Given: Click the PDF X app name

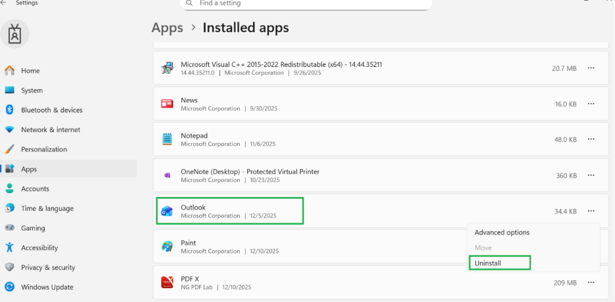Looking at the screenshot, I should point(190,279).
